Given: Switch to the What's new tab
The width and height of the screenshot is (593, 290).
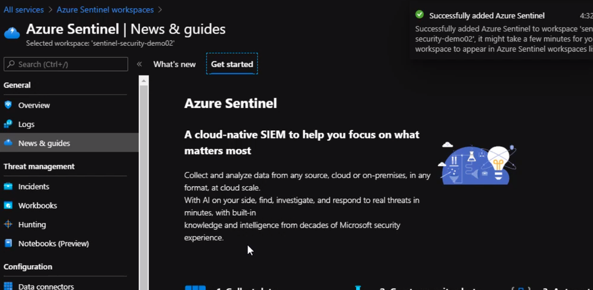Looking at the screenshot, I should coord(175,64).
